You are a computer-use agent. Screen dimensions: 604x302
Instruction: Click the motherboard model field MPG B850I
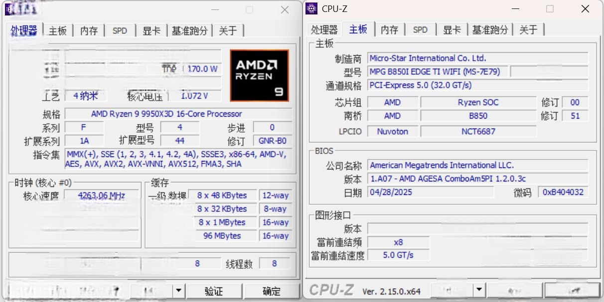[x=434, y=72]
